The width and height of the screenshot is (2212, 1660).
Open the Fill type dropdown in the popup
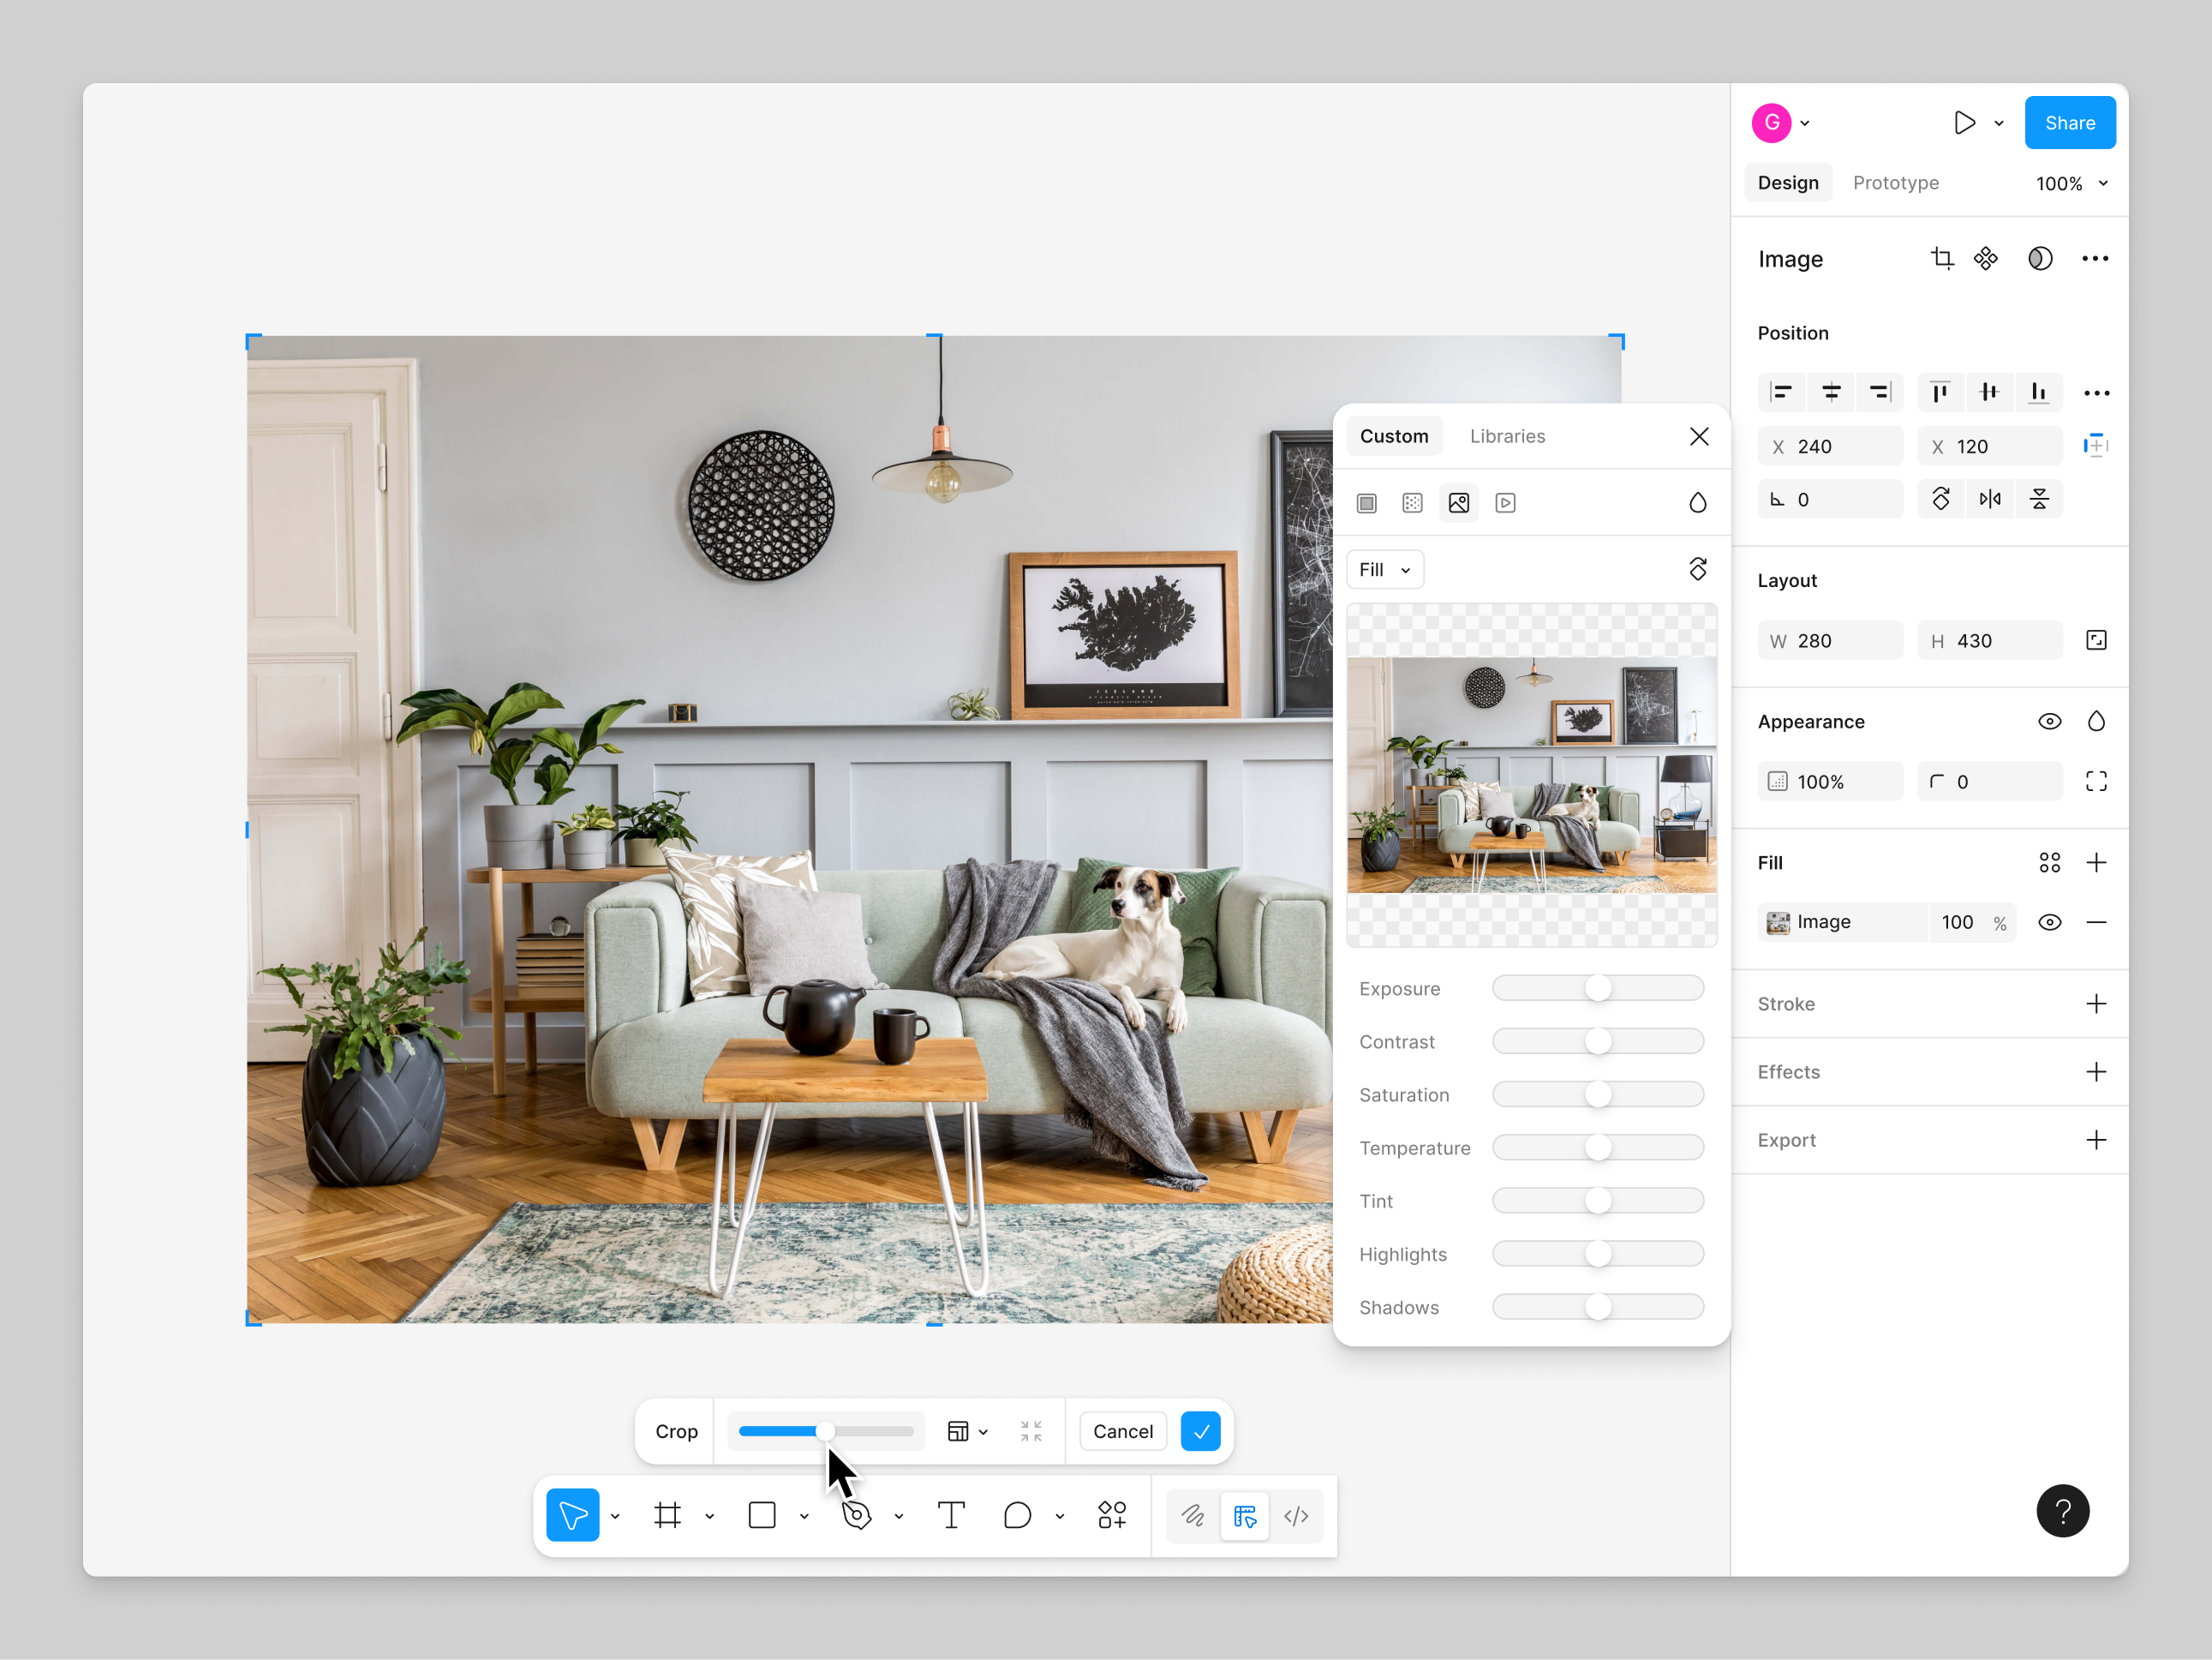1385,568
